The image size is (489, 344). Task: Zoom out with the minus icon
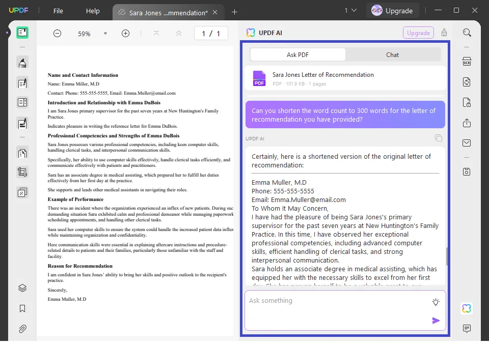(58, 34)
